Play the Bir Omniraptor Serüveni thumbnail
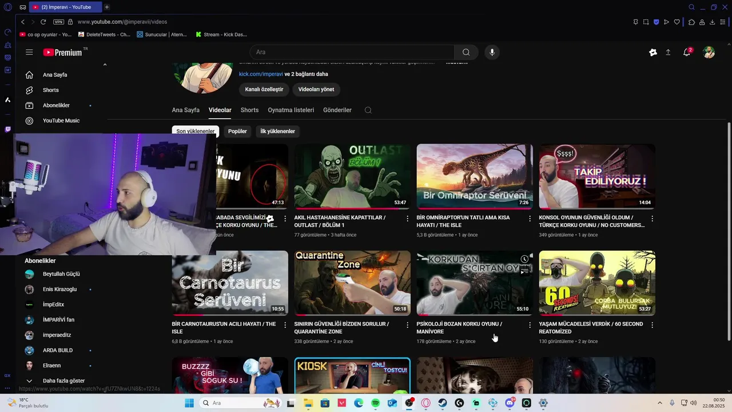This screenshot has width=732, height=412. pos(475,176)
